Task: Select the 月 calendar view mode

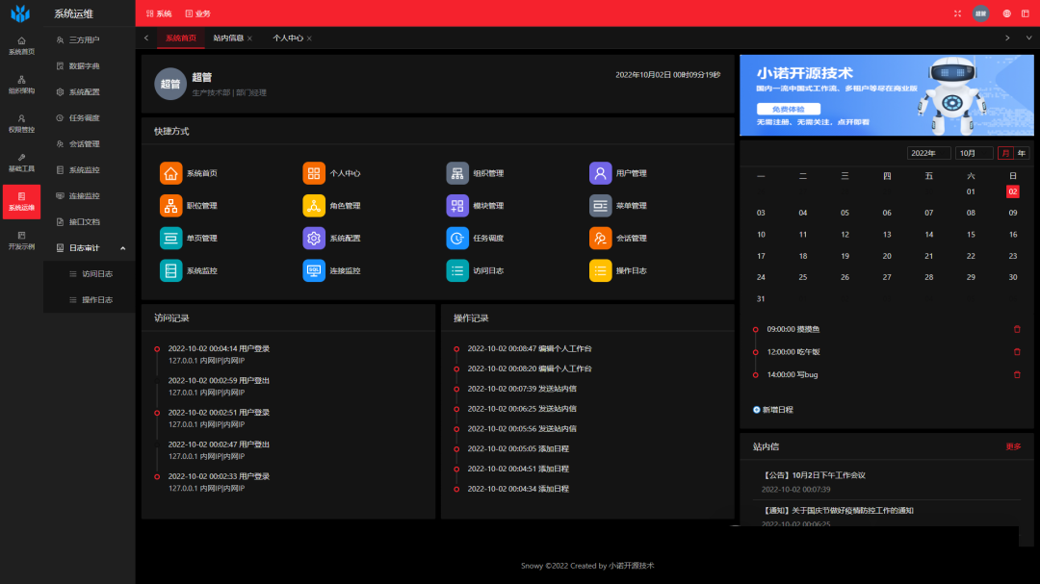Action: [x=1005, y=153]
